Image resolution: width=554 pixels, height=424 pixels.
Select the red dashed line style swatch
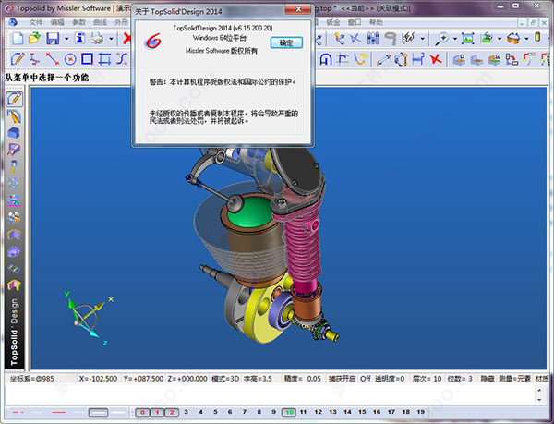pyautogui.click(x=18, y=412)
